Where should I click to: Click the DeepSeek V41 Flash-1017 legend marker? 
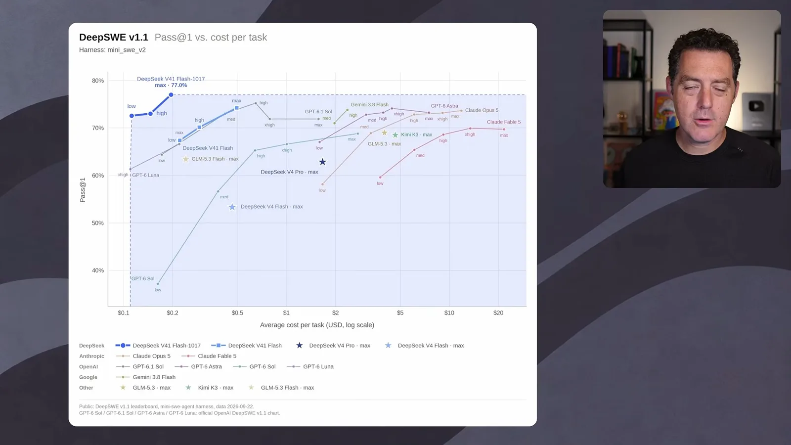(x=123, y=346)
